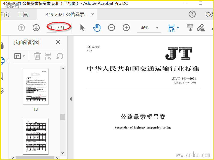Activate the Hand pan tool
Screen dimensions: 214x160
tap(97, 28)
